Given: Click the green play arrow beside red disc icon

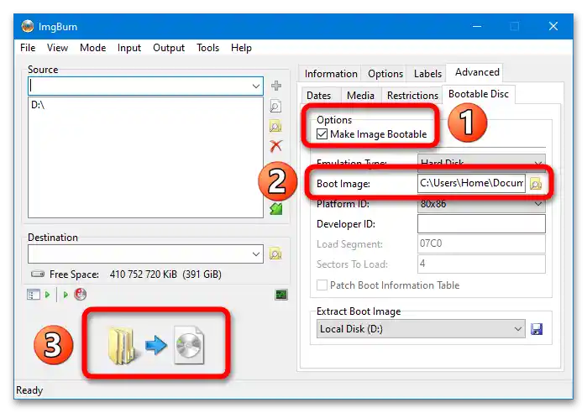Looking at the screenshot, I should click(x=66, y=295).
